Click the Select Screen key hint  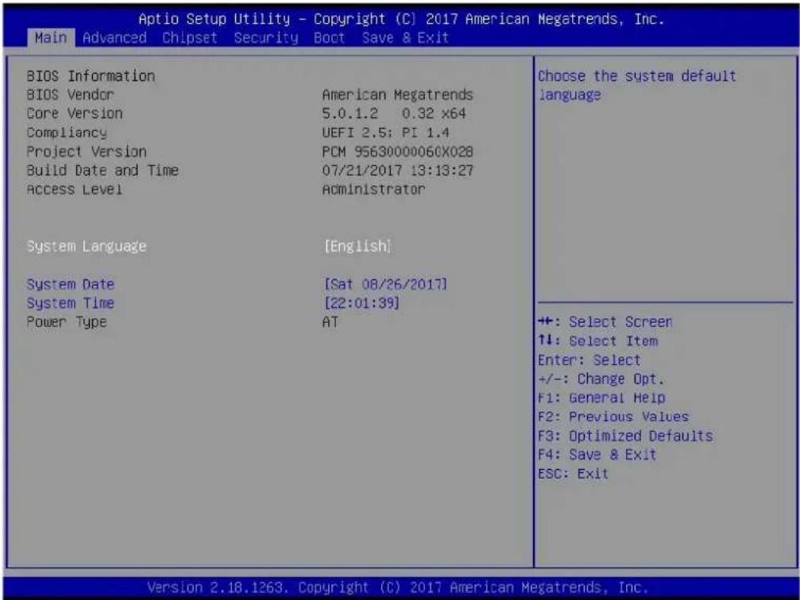point(605,322)
